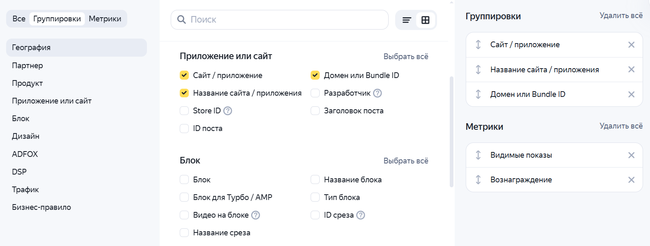
Task: Open 'Партнер' category in sidebar
Action: (27, 66)
